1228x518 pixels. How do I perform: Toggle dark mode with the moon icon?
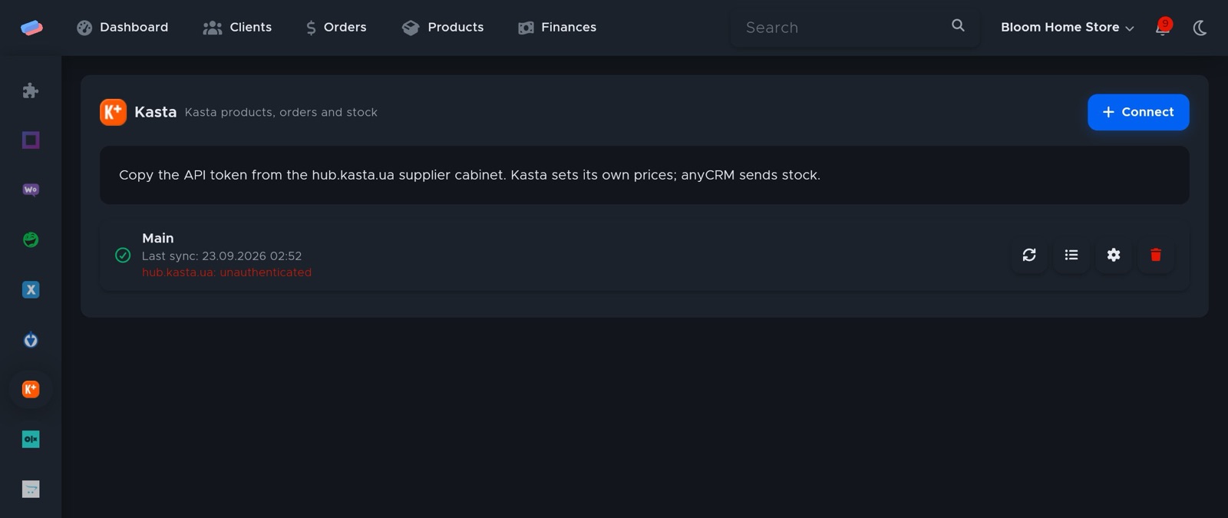pos(1200,28)
